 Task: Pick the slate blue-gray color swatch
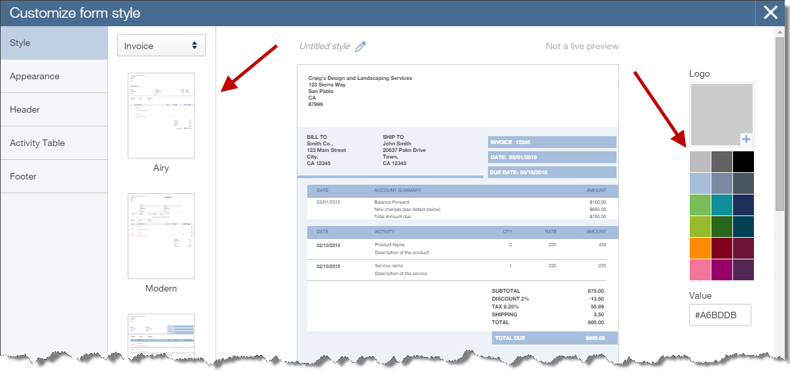[722, 183]
